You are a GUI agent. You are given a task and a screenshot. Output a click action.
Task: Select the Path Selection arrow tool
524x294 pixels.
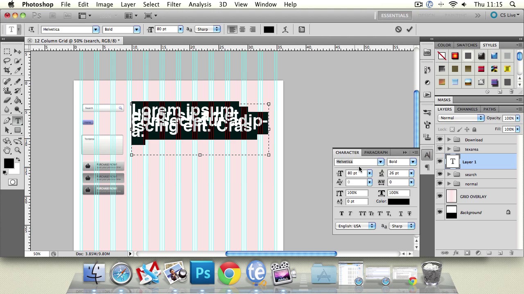[x=7, y=130]
